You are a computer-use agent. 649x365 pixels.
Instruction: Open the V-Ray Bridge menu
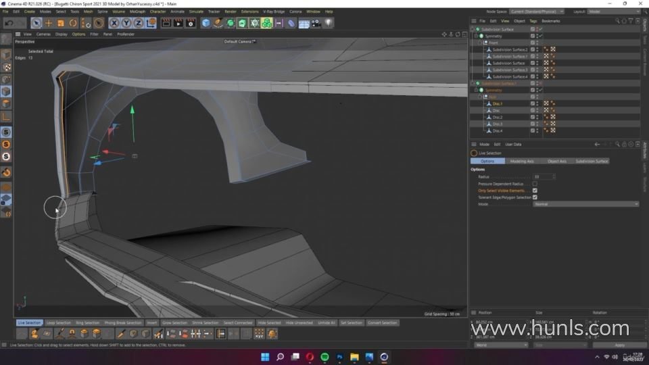coord(274,11)
